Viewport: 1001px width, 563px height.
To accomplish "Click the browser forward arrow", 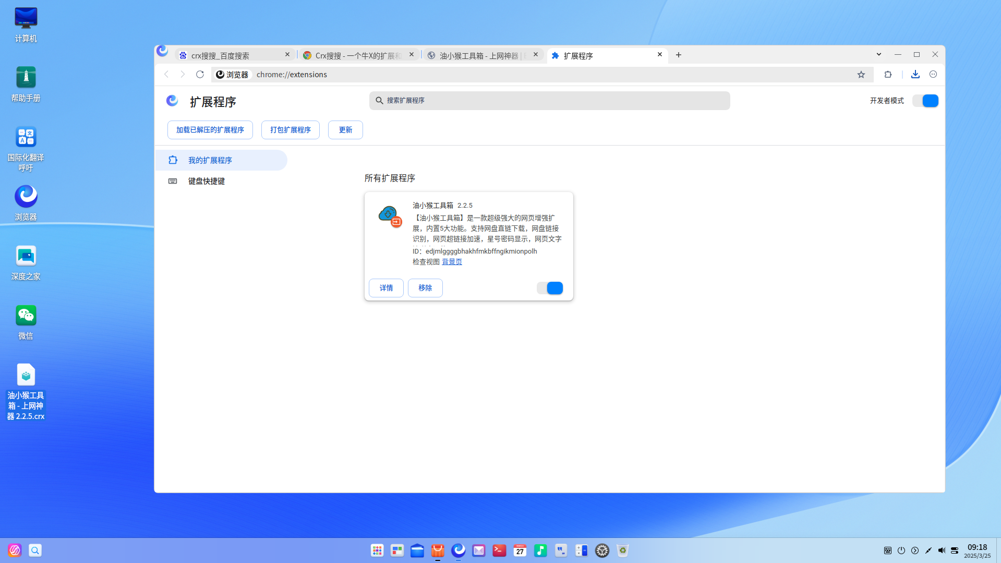I will point(183,74).
